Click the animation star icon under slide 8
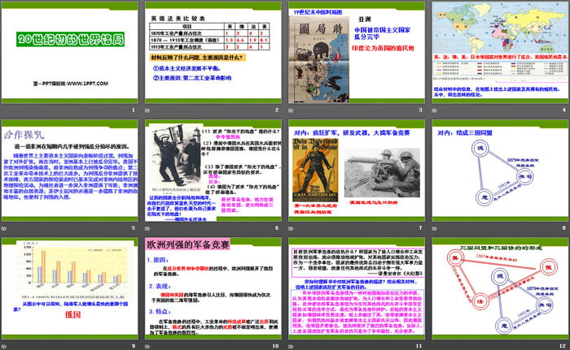570x350 pixels. click(434, 228)
